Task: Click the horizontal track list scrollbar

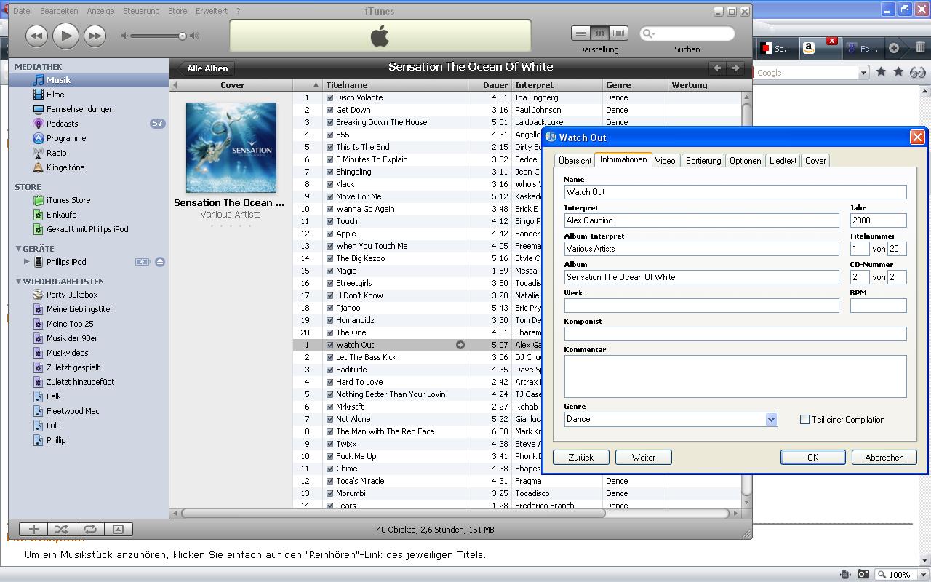Action: [393, 513]
